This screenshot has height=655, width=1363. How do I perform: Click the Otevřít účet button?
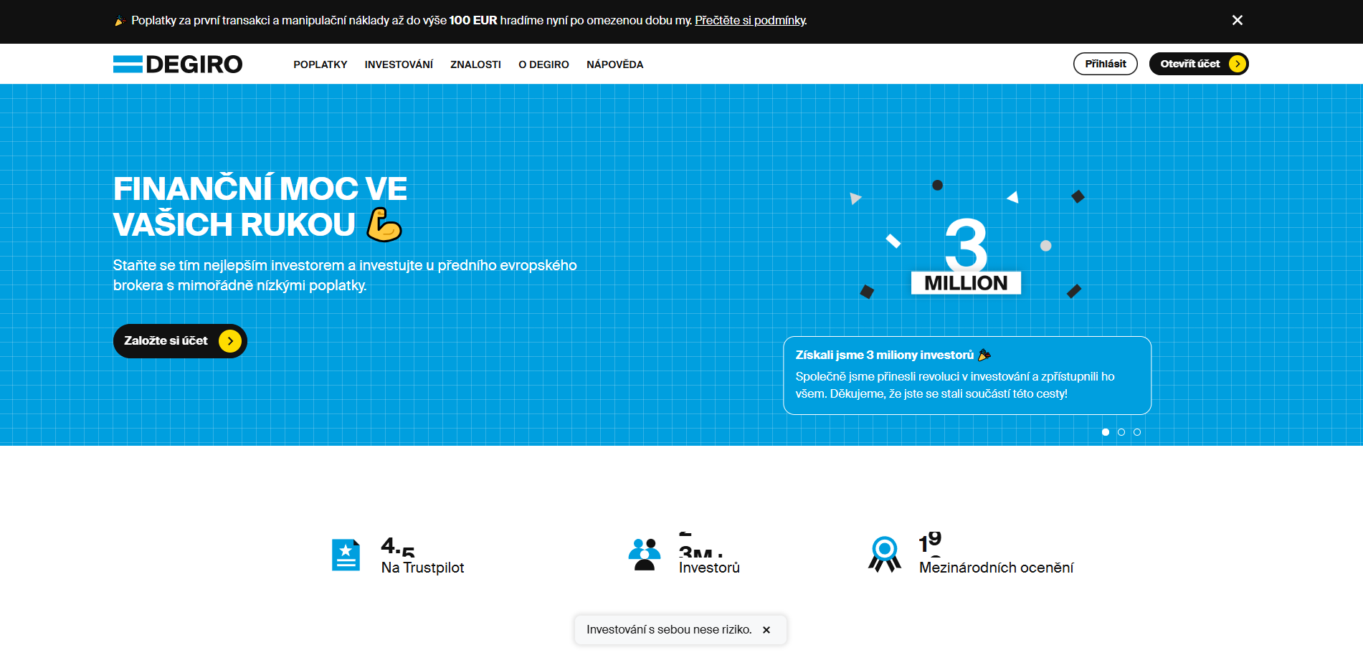click(x=1199, y=64)
